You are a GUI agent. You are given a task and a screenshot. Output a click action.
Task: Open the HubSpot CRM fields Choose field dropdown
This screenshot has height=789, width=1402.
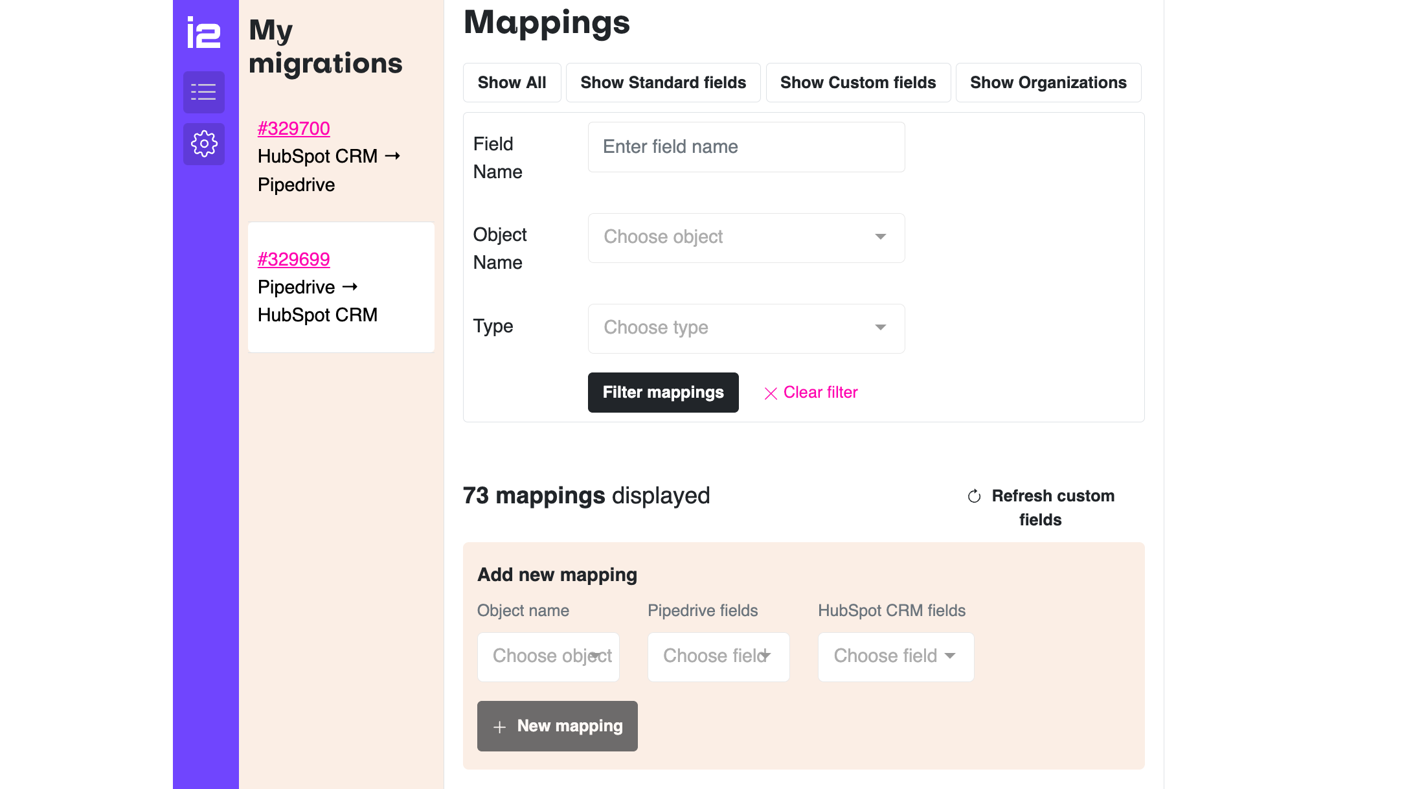[x=896, y=657]
